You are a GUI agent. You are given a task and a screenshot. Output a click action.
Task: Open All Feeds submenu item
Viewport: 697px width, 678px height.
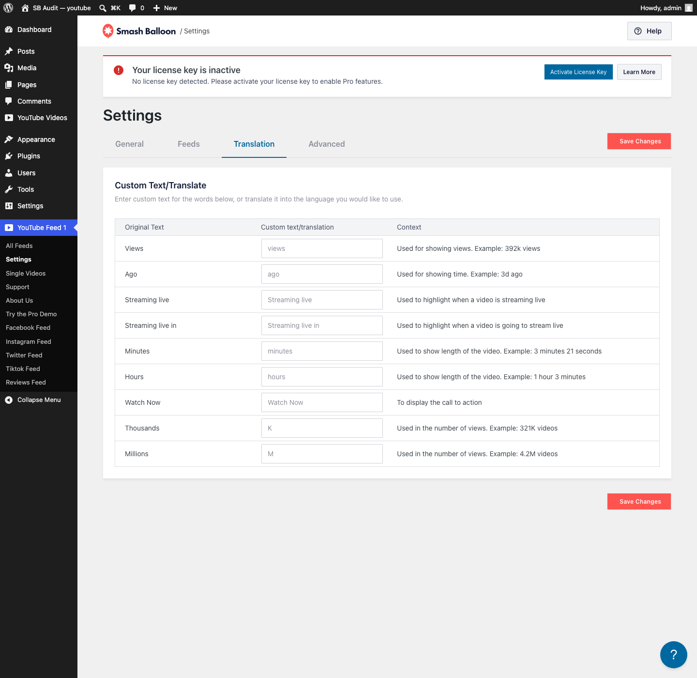[19, 246]
